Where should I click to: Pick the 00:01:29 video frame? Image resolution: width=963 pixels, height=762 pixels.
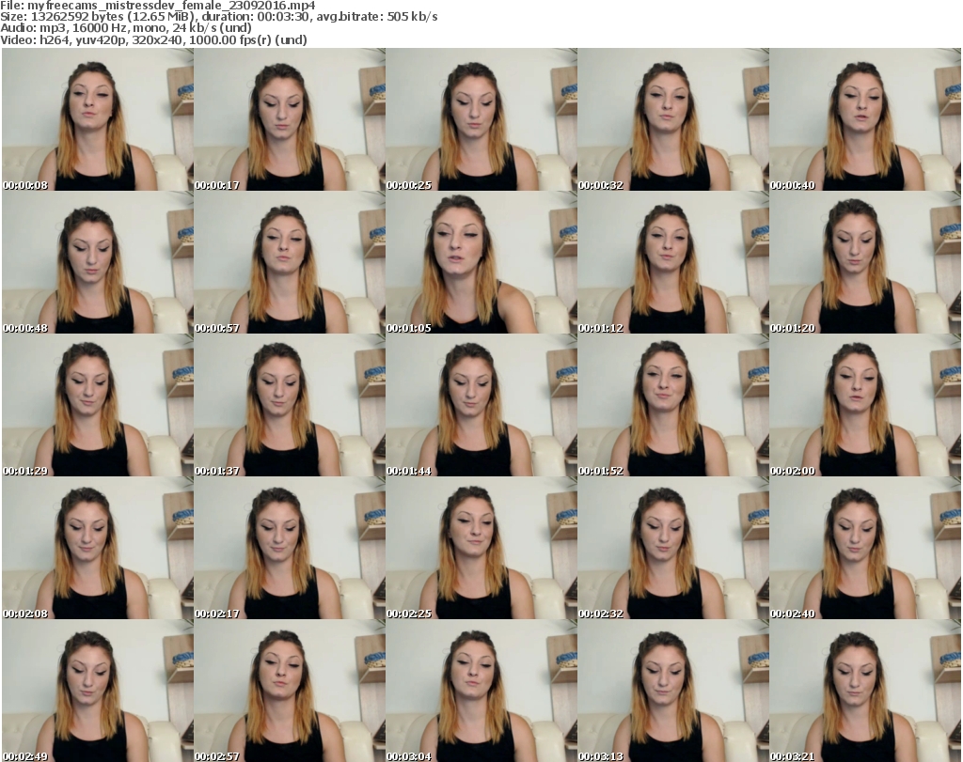(98, 406)
